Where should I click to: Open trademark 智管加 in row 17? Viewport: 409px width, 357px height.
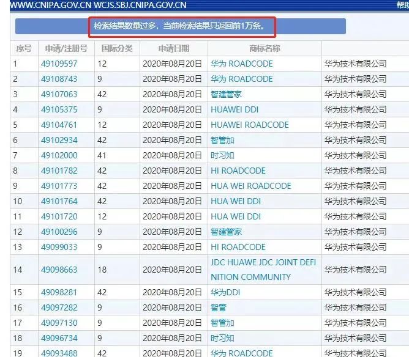coord(222,323)
